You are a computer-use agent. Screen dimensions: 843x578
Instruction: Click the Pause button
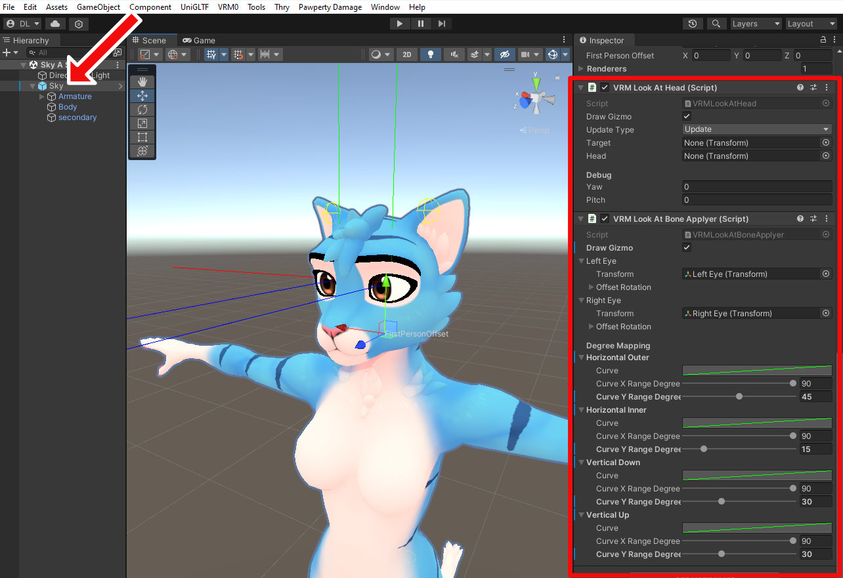tap(420, 24)
